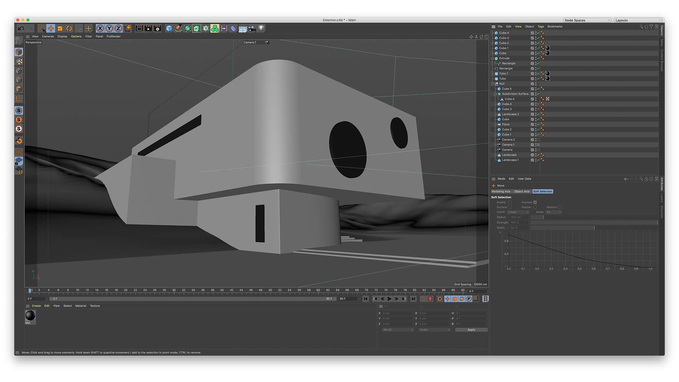
Task: Click the Live Selection arrow tool
Action: [41, 29]
